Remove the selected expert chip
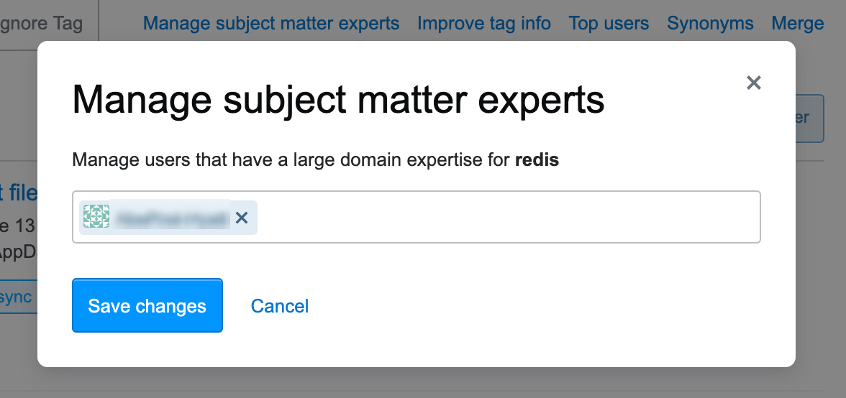 pyautogui.click(x=242, y=218)
